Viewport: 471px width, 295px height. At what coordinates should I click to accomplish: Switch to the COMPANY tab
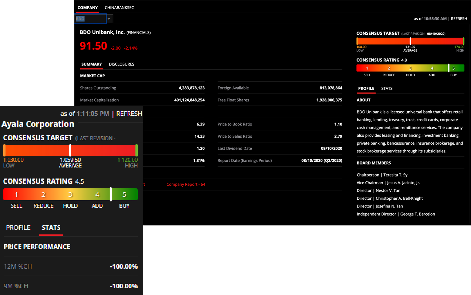88,8
